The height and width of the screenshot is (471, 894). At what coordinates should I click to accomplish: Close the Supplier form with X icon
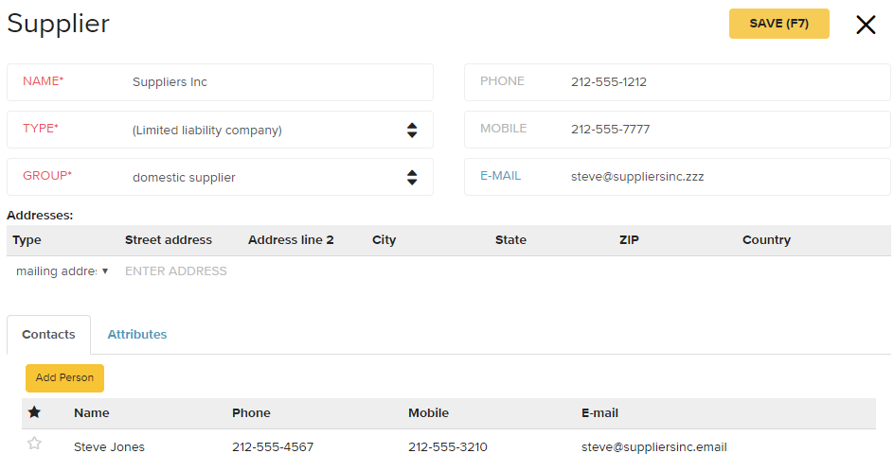tap(866, 25)
